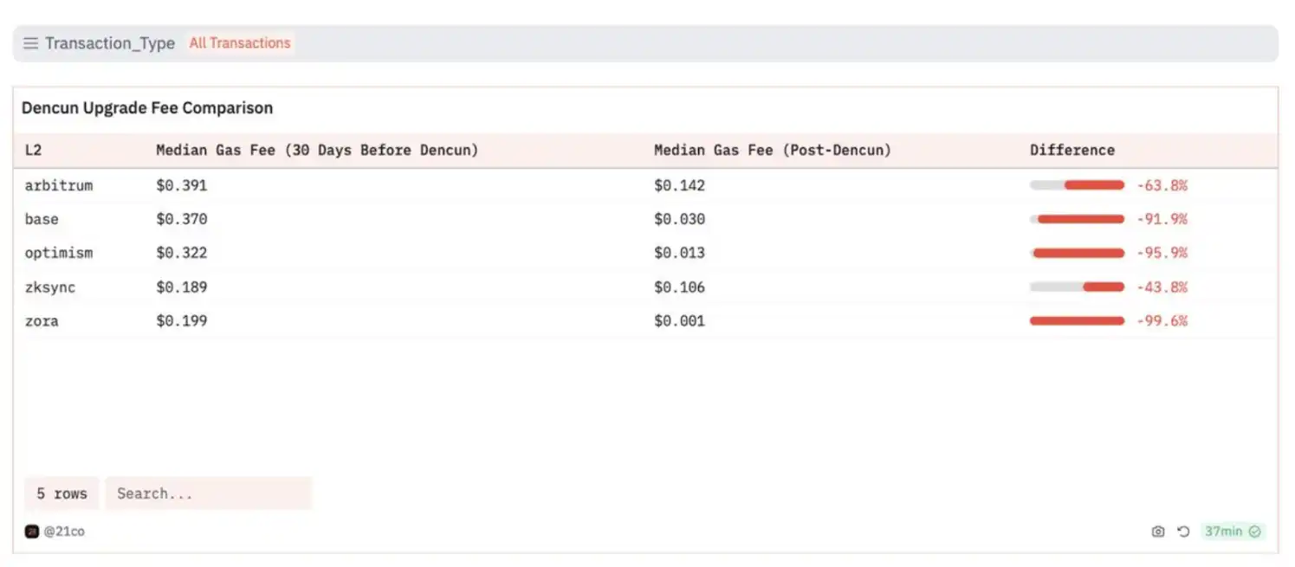The width and height of the screenshot is (1295, 567).
Task: Click the zksync difference bar
Action: coord(1077,287)
